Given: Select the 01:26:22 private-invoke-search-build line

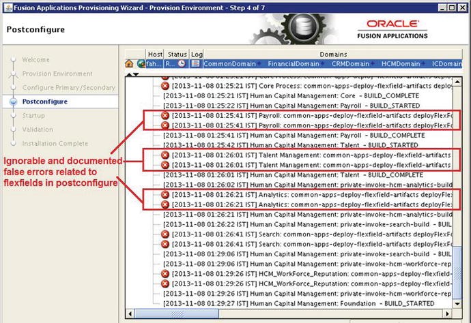Looking at the screenshot, I should pyautogui.click(x=308, y=225).
